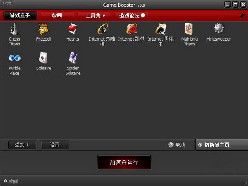Click the 设置 button
This screenshot has height=186, width=248.
pyautogui.click(x=55, y=145)
